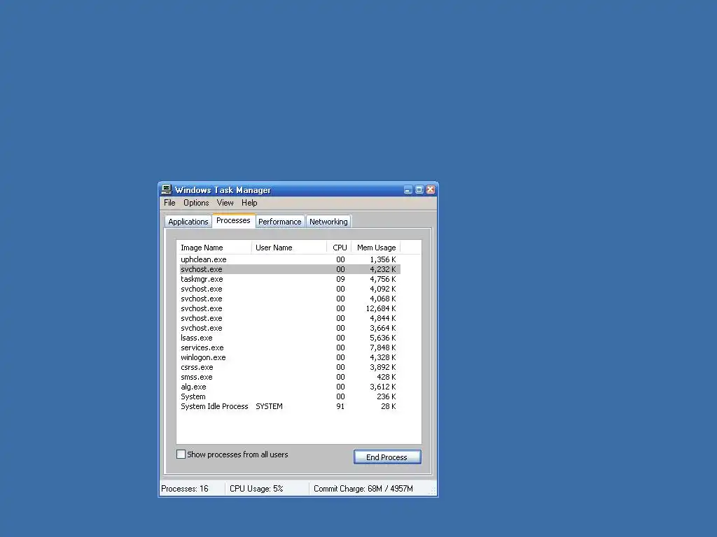Click the 428 K memory value

(x=387, y=377)
